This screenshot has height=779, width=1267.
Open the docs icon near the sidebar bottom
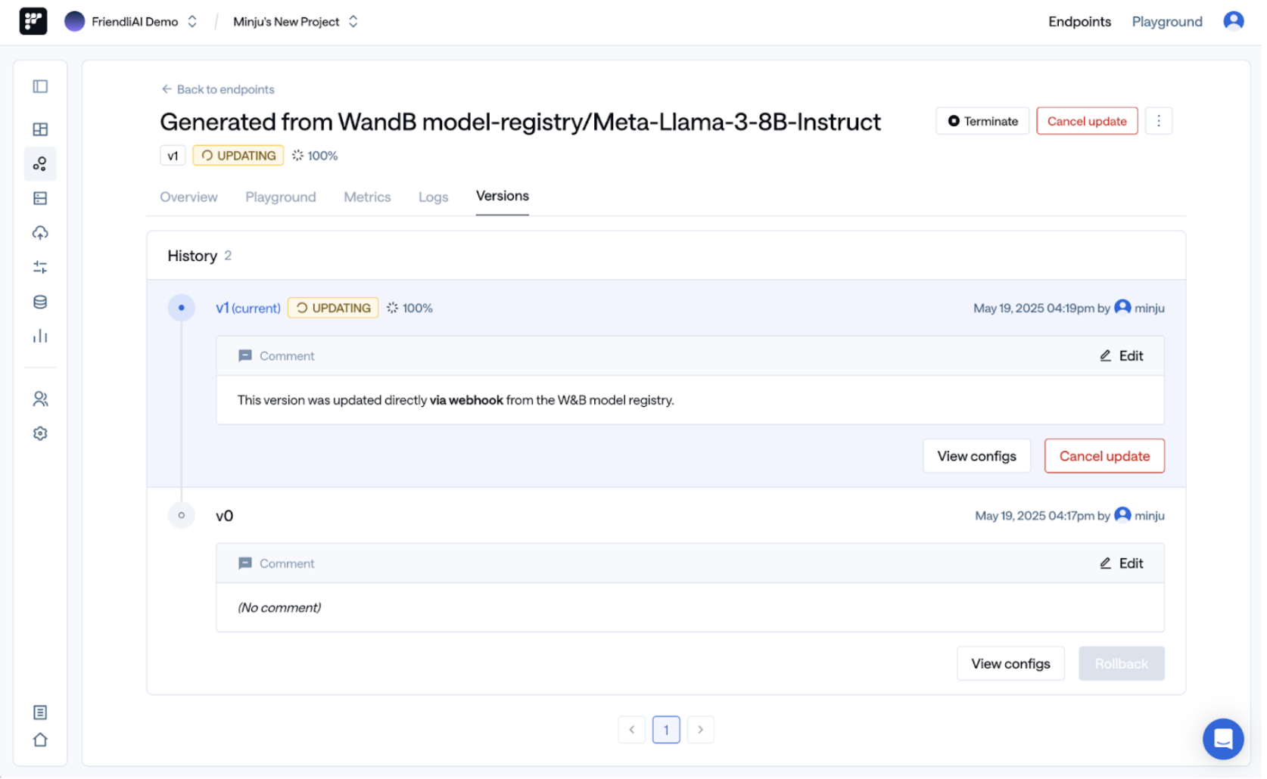pyautogui.click(x=39, y=712)
